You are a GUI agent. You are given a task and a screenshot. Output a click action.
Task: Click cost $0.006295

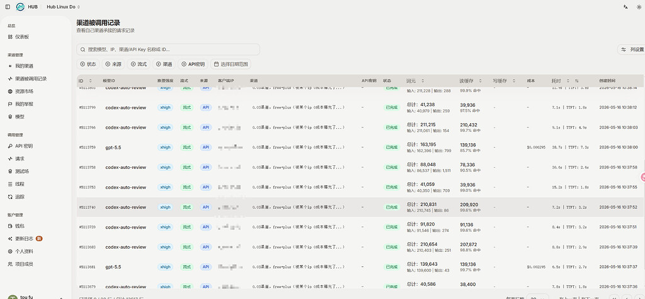pyautogui.click(x=535, y=147)
